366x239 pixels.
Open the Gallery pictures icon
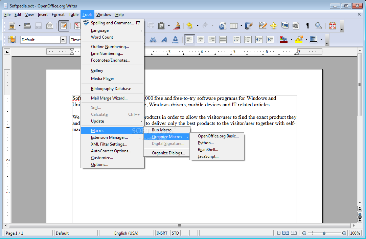coord(285,26)
